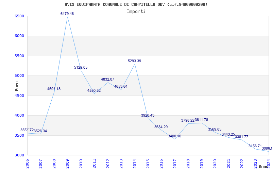272x170 pixels.
Task: Click the 2006 x-axis year label
Action: pos(27,164)
